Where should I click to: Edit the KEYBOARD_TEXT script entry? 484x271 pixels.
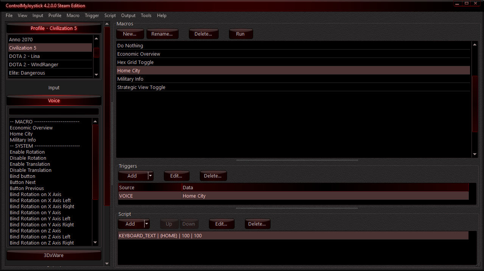(x=221, y=224)
